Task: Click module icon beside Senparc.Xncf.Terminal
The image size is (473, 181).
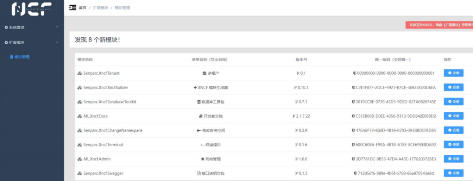Action: click(80, 145)
